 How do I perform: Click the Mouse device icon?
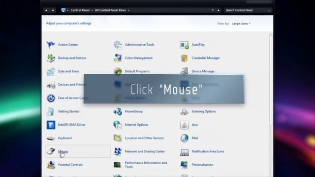coord(51,151)
